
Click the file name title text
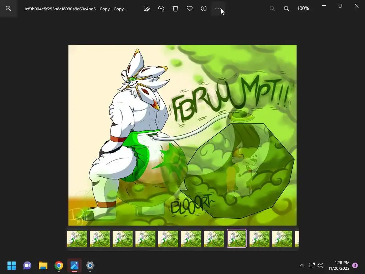tap(76, 9)
